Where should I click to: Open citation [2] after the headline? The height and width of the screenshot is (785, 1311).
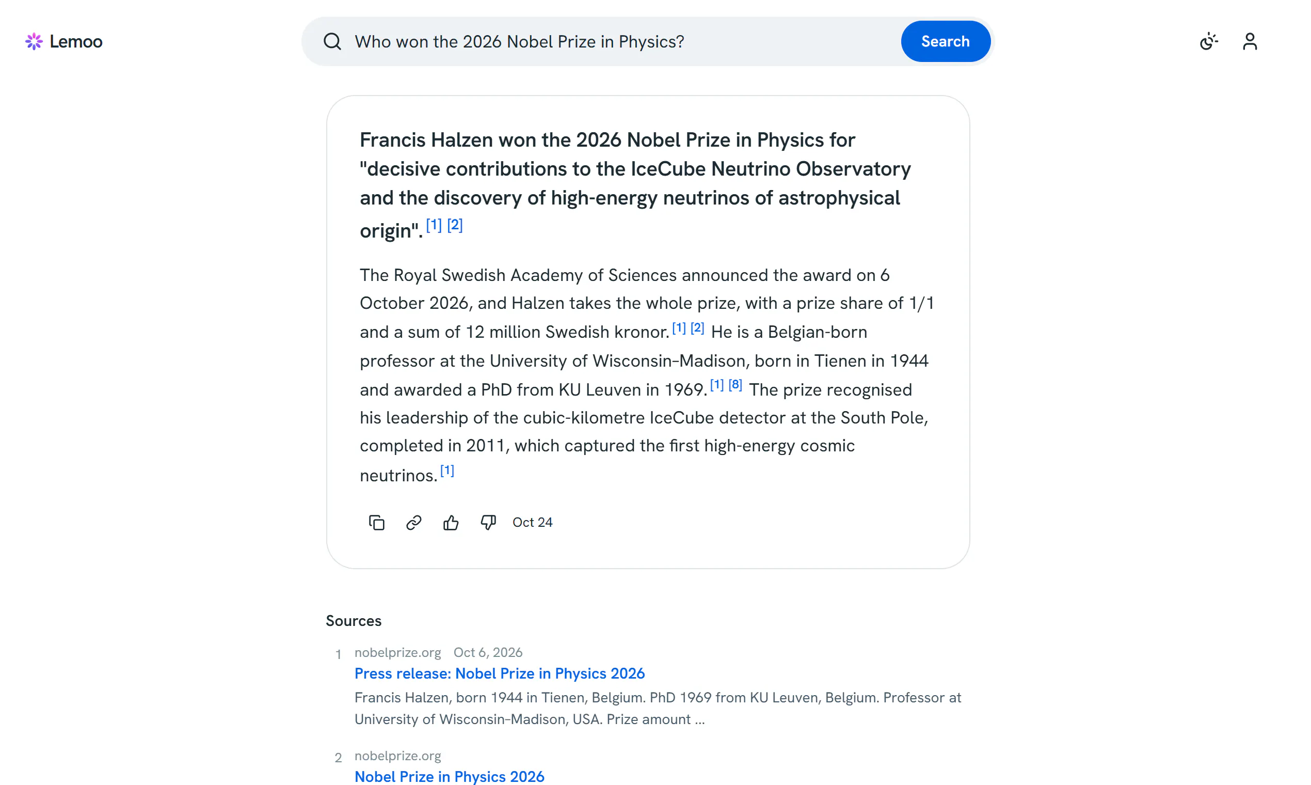tap(455, 225)
